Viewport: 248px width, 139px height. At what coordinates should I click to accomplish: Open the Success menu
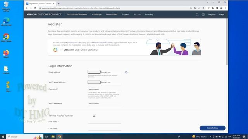click(137, 14)
